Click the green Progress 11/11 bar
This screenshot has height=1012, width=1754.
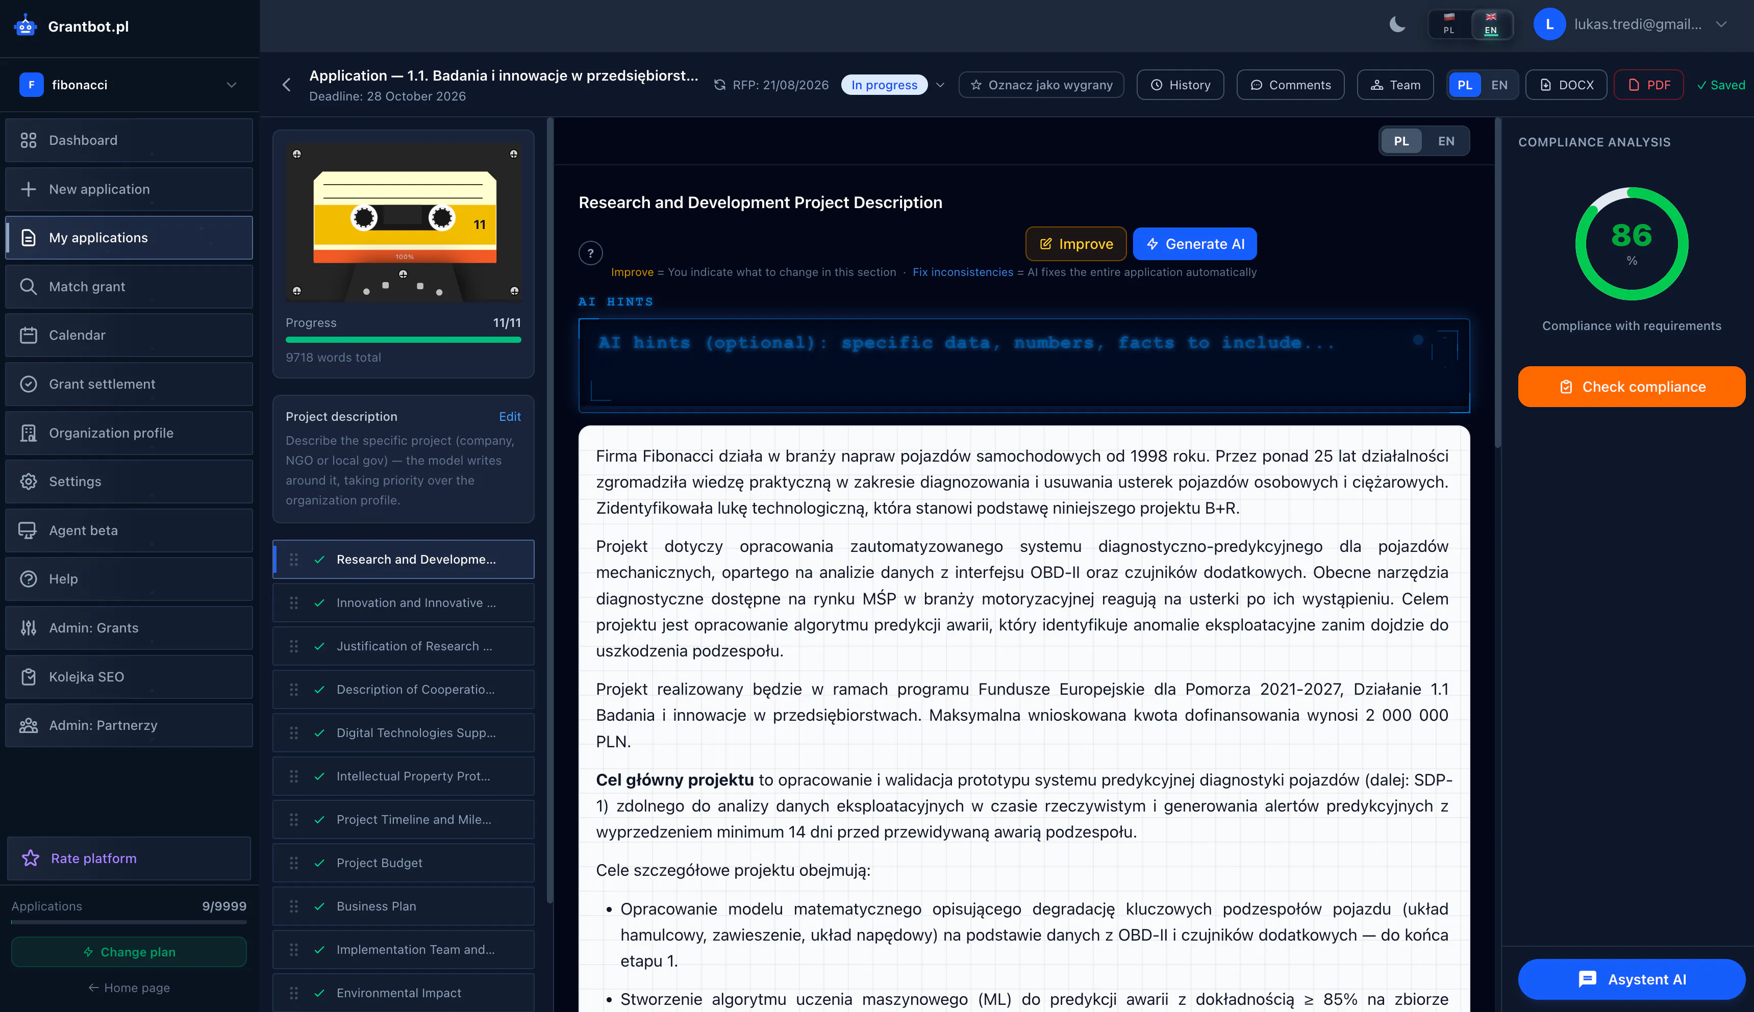tap(403, 340)
